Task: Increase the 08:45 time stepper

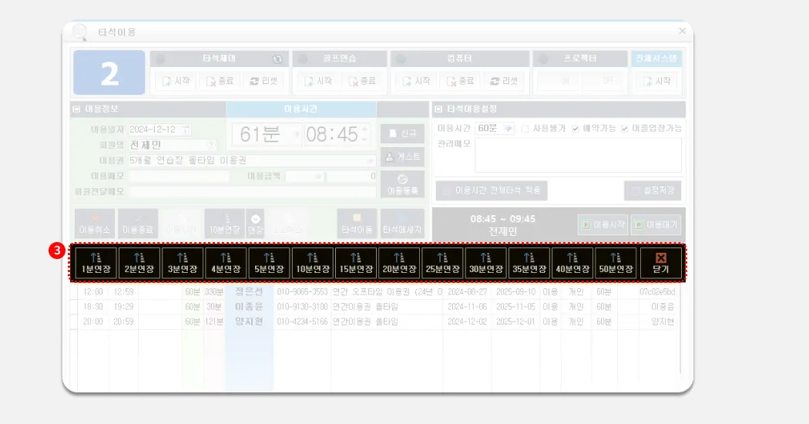Action: coord(364,129)
